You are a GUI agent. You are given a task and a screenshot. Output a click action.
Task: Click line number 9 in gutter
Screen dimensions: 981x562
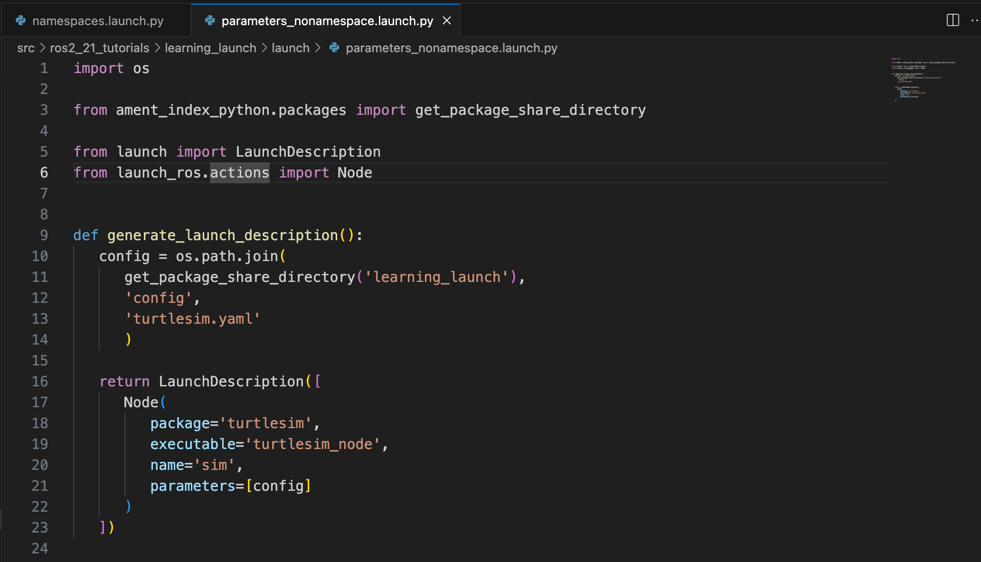44,235
